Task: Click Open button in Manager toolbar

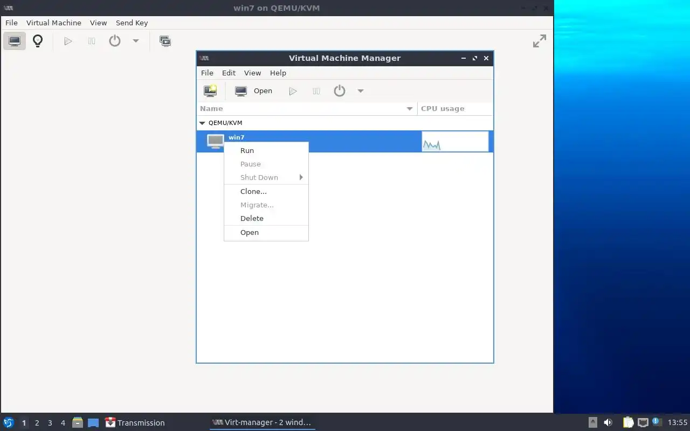Action: pyautogui.click(x=254, y=91)
